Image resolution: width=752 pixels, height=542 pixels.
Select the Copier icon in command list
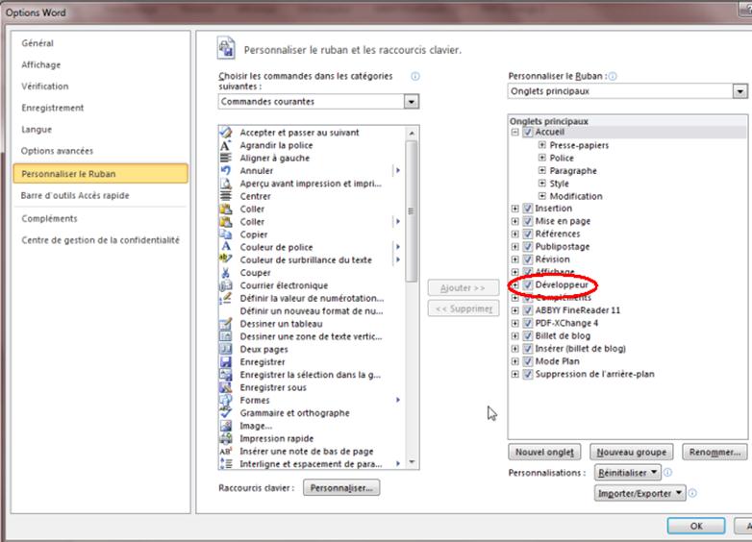pos(226,234)
